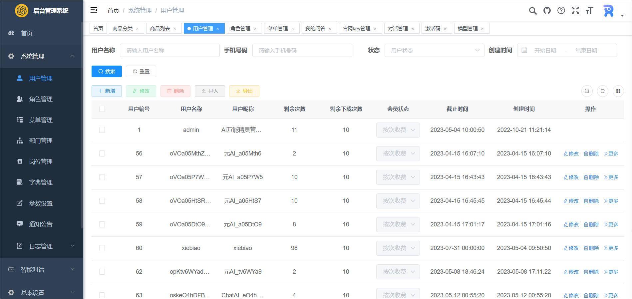Refresh the table with round refresh icon
Screen dimensions: 632x299
(x=603, y=91)
